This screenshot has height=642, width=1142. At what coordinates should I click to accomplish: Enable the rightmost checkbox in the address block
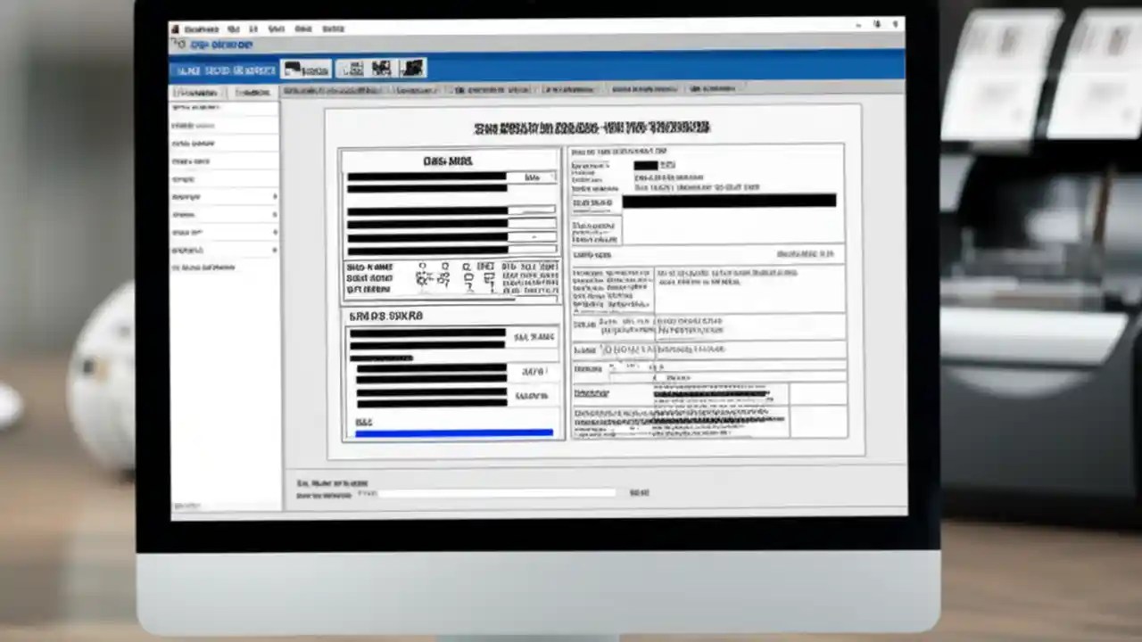pos(485,267)
